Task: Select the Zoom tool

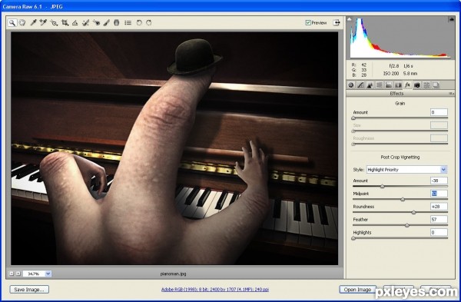Action: (x=12, y=22)
